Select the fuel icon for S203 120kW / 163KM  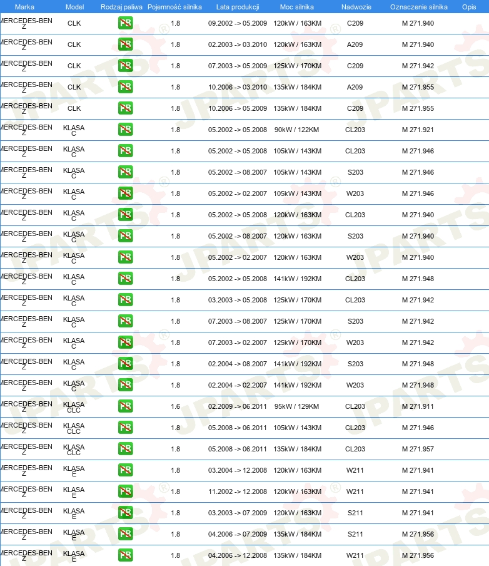click(x=126, y=236)
